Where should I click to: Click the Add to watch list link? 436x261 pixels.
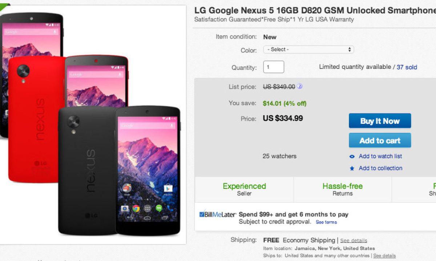point(380,156)
